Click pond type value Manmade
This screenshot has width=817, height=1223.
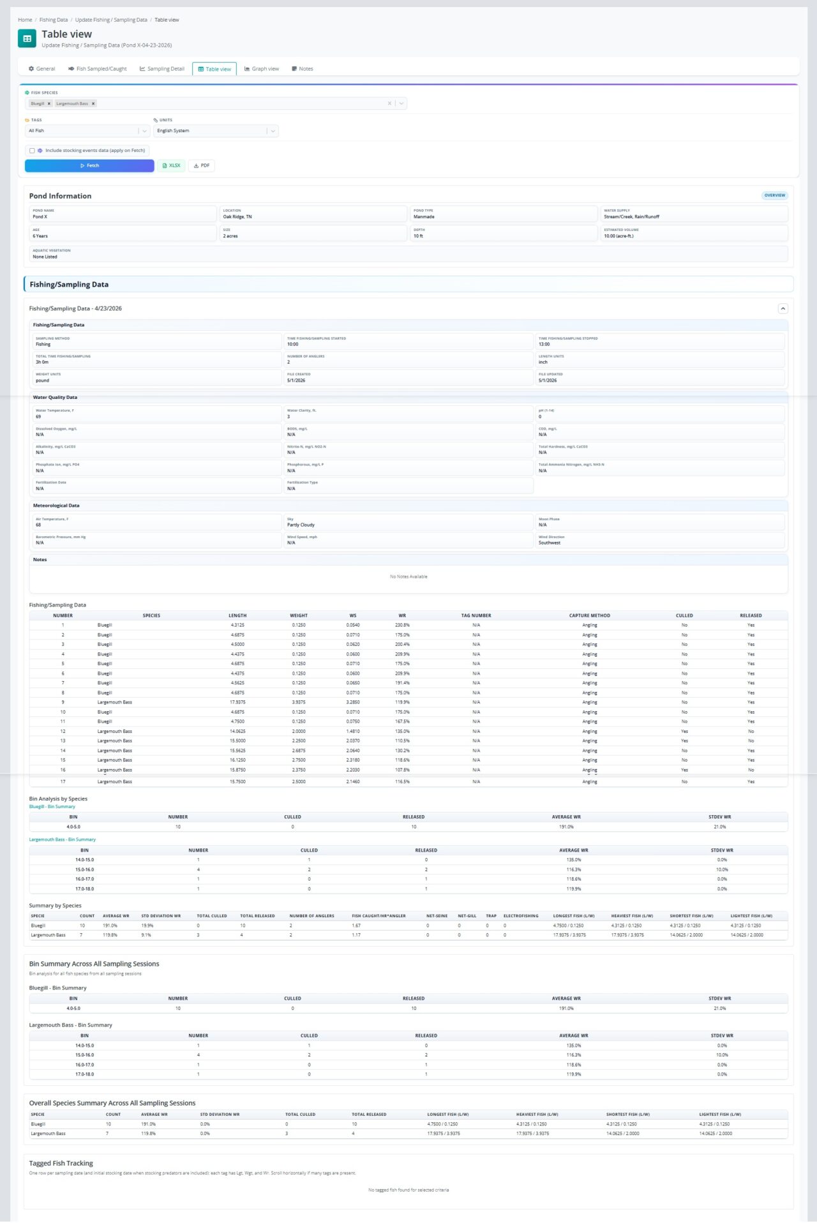click(x=424, y=217)
